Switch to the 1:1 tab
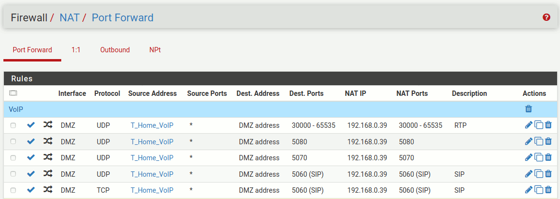Screen dimensions: 560x199 [76, 50]
